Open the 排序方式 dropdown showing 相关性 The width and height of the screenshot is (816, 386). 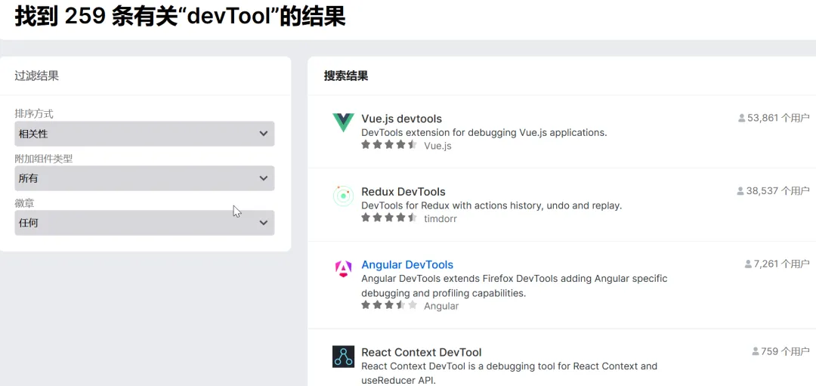click(144, 134)
